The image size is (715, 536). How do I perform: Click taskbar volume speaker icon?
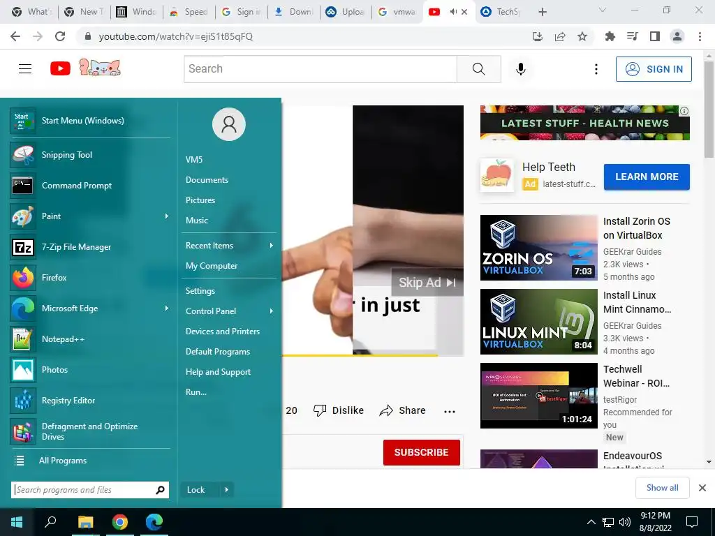[625, 522]
